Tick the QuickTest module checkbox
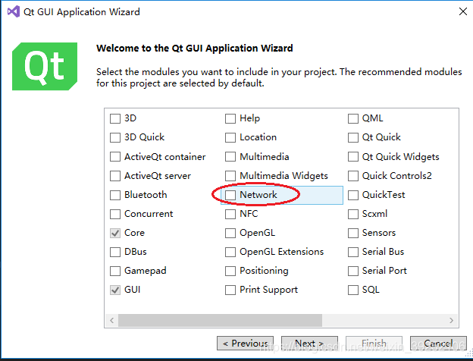The image size is (473, 361). point(353,196)
